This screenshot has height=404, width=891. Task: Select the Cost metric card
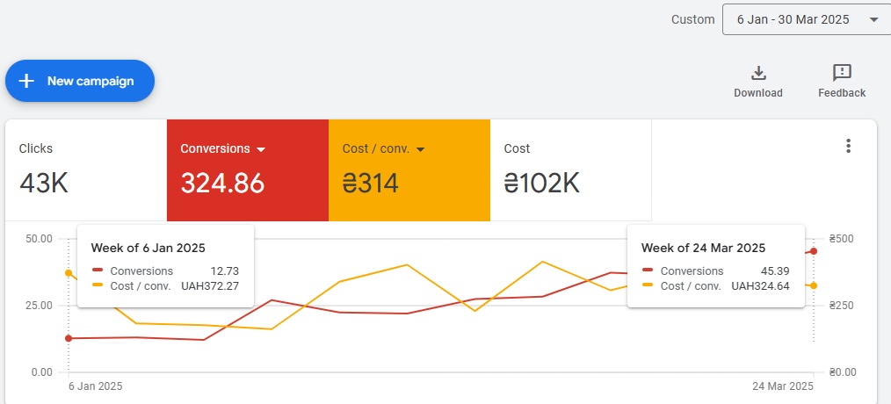(x=570, y=170)
